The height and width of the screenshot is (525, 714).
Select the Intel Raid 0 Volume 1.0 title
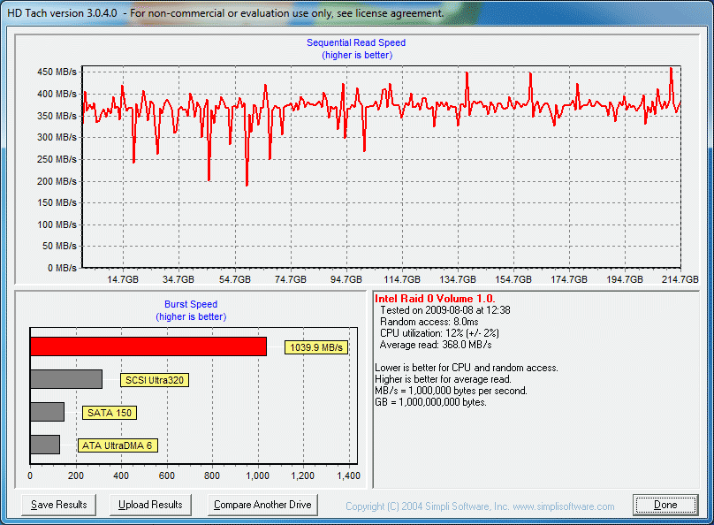click(x=435, y=299)
